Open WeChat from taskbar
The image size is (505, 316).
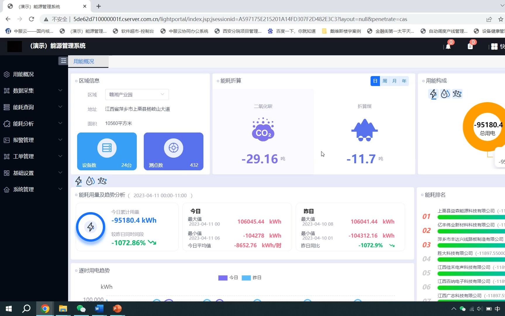(81, 309)
